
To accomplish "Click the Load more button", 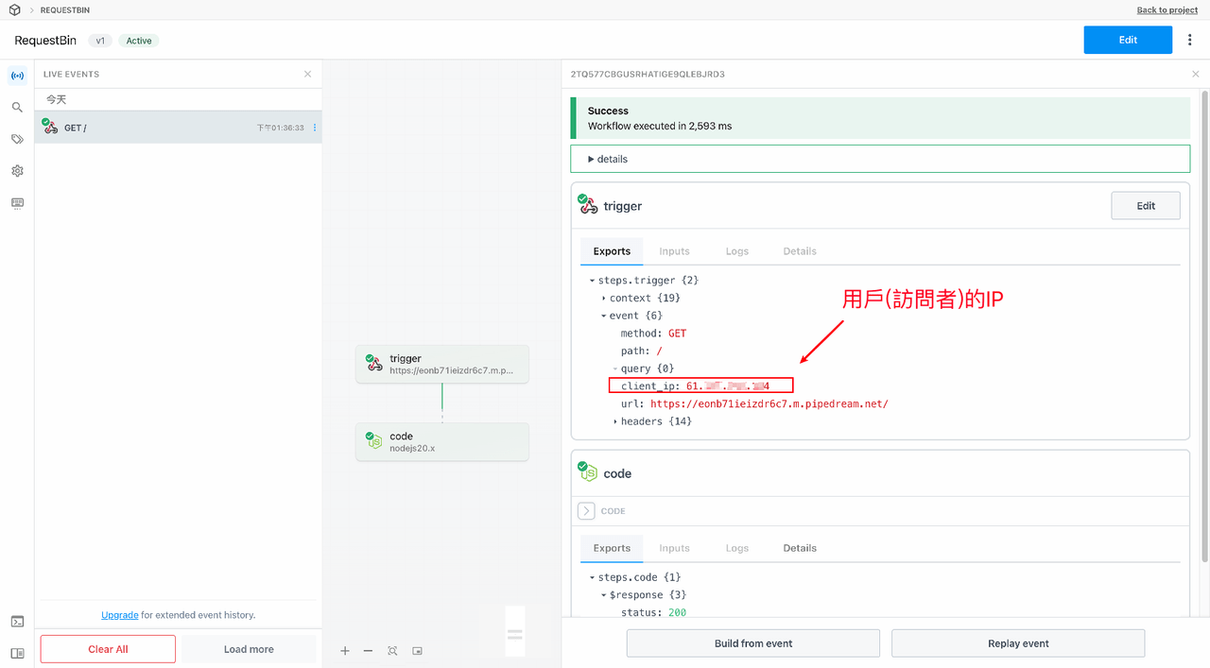I will click(x=249, y=649).
